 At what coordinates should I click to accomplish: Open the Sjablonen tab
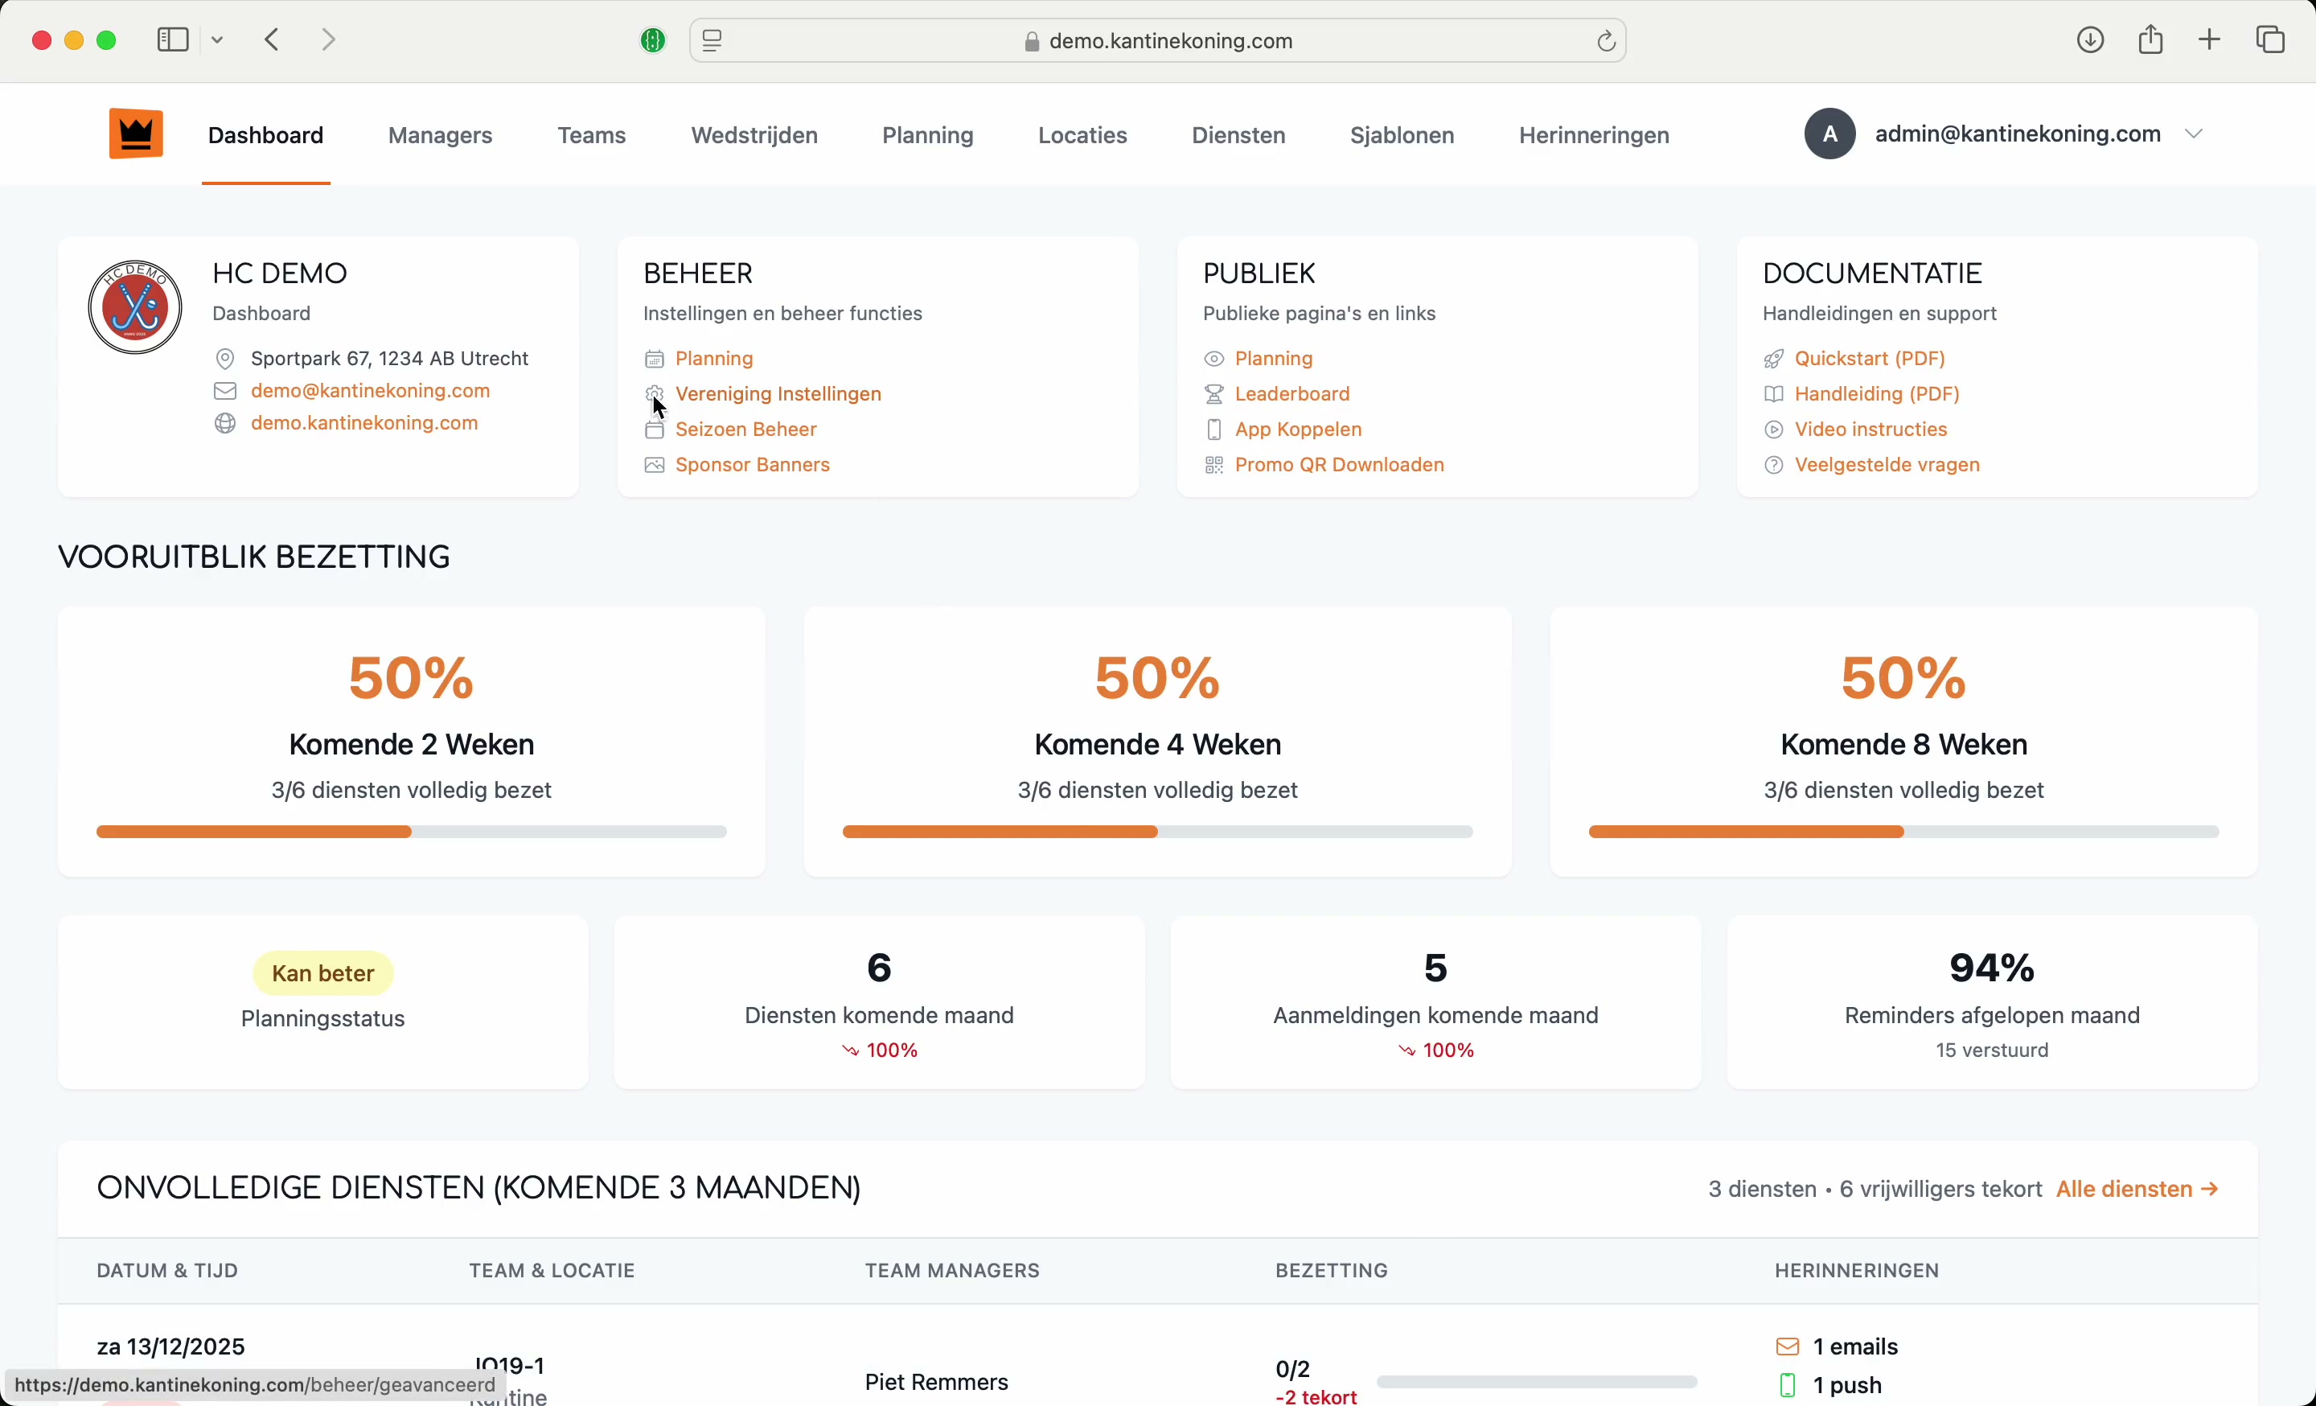click(1402, 135)
